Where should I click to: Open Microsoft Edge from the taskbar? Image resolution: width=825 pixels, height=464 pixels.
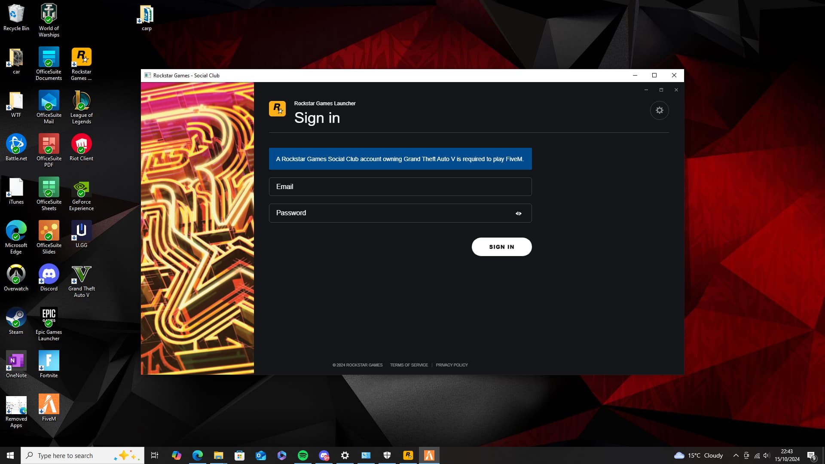(x=197, y=455)
